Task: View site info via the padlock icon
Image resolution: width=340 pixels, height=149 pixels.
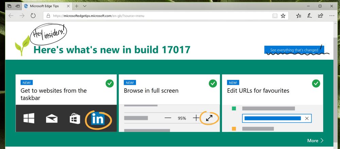Action: 48,16
